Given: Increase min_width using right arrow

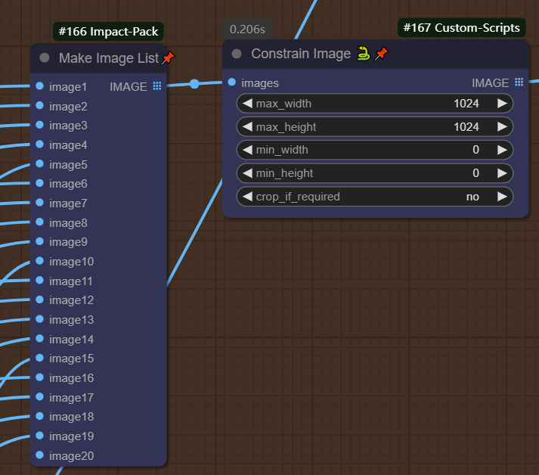Looking at the screenshot, I should 502,150.
